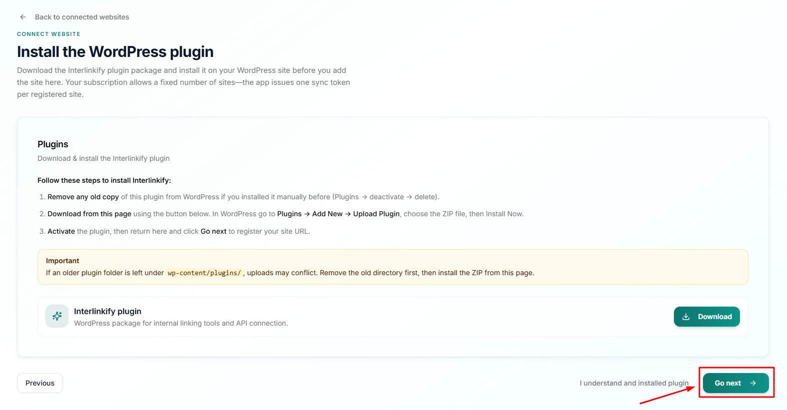Click the Activate step text
787x410 pixels.
61,231
